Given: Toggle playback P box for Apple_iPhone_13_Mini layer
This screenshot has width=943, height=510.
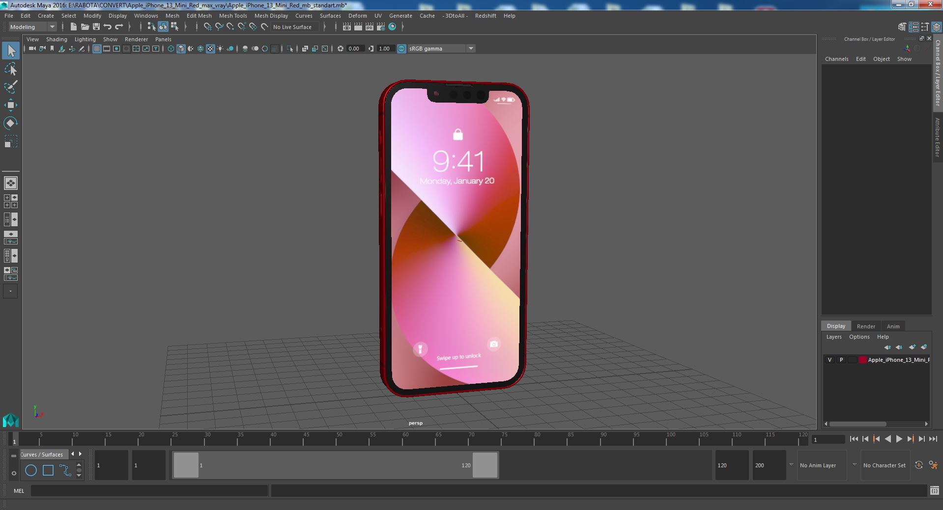Looking at the screenshot, I should (x=841, y=360).
